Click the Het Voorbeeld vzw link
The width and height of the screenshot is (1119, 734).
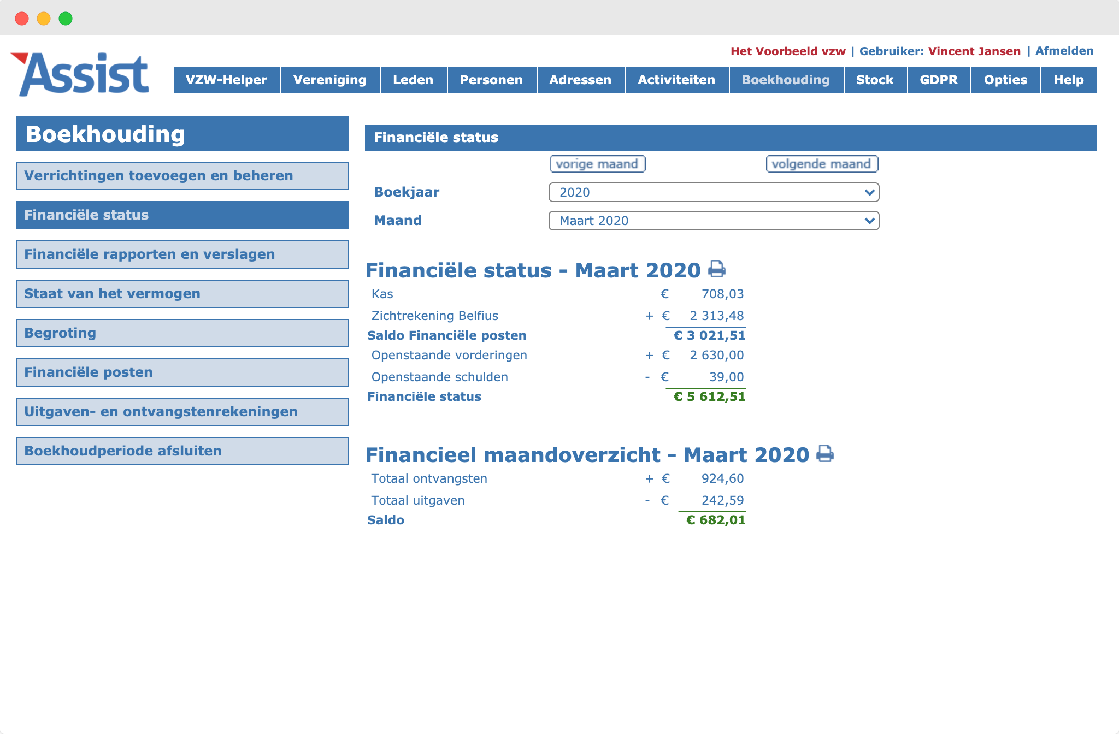(788, 51)
